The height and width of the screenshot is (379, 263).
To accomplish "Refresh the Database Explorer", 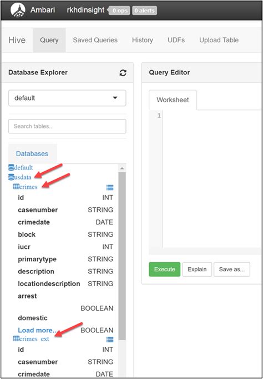I will pyautogui.click(x=123, y=73).
